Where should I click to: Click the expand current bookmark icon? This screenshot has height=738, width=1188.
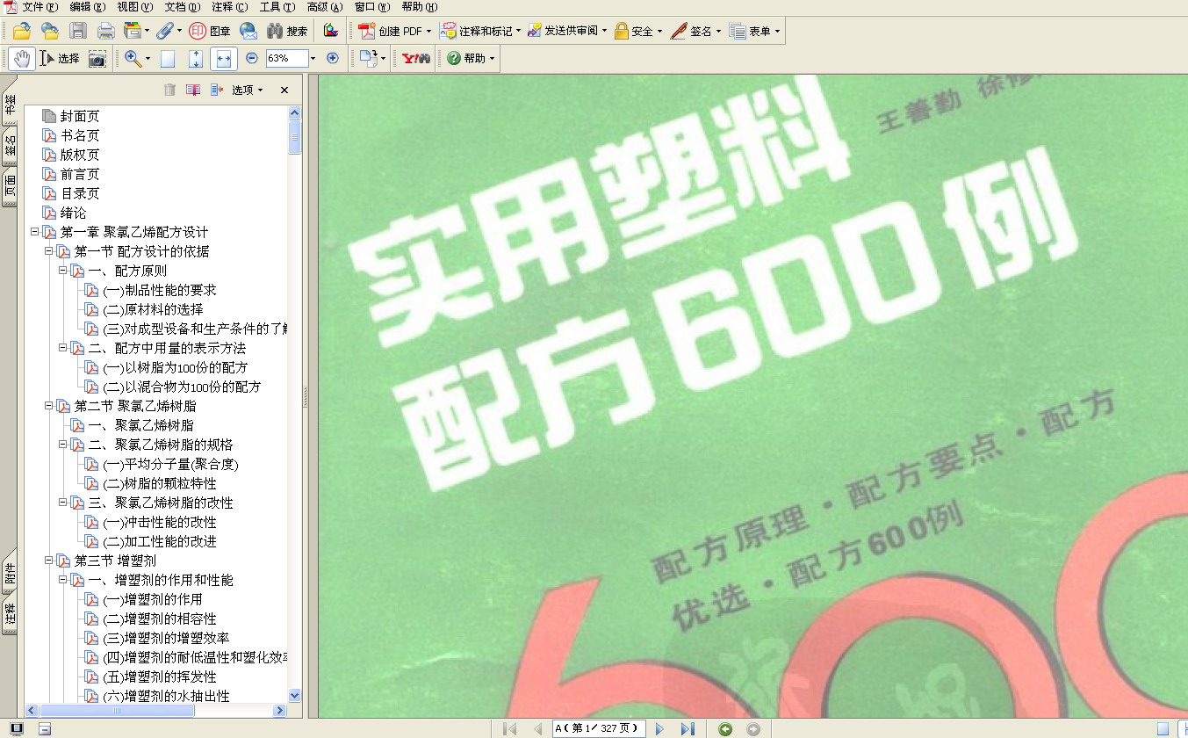217,90
